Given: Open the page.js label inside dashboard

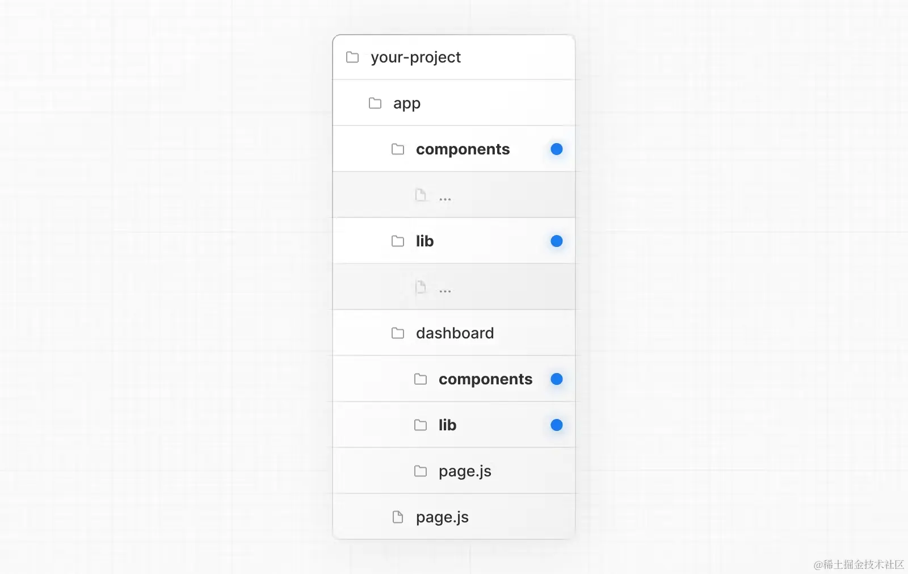Looking at the screenshot, I should pyautogui.click(x=465, y=471).
